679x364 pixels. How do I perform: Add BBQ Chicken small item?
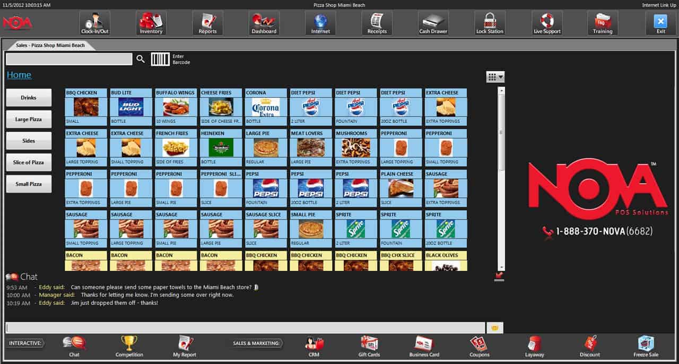point(86,106)
